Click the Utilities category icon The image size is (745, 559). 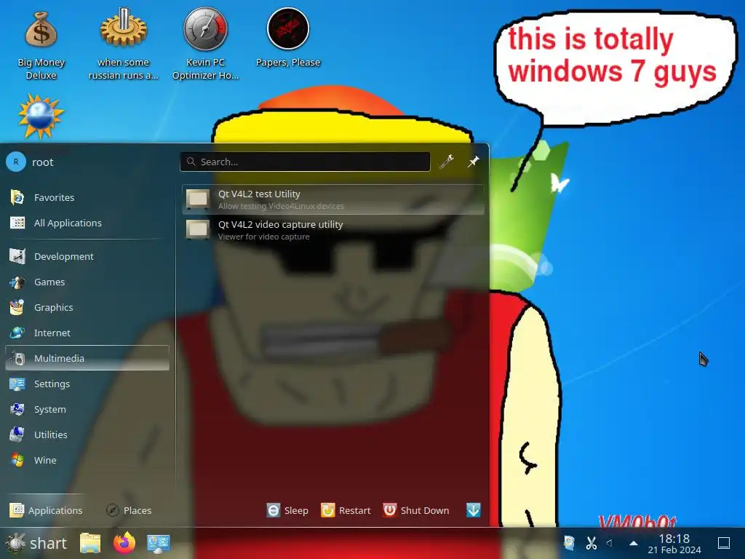(17, 435)
